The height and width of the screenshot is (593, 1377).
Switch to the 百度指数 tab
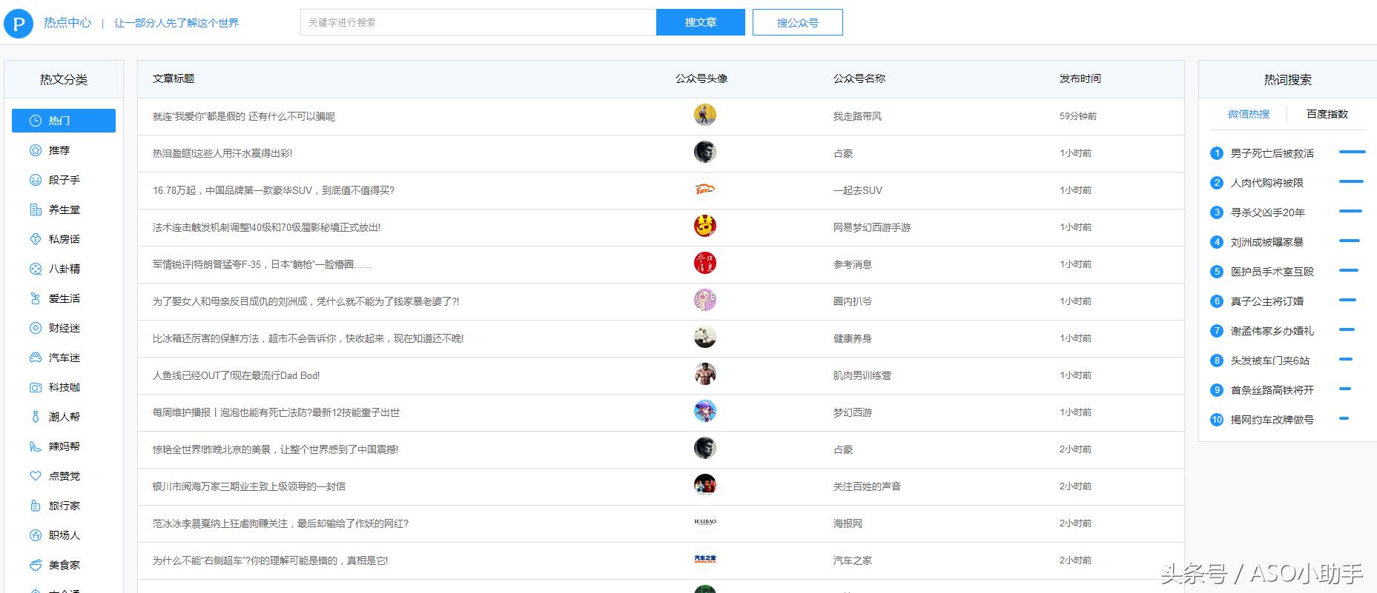pyautogui.click(x=1327, y=114)
